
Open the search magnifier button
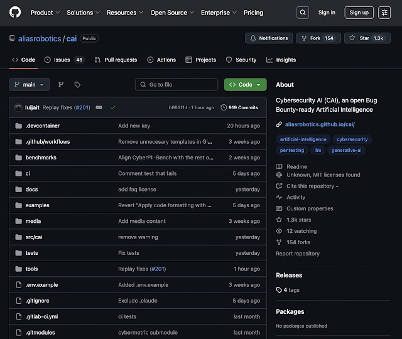pyautogui.click(x=303, y=13)
